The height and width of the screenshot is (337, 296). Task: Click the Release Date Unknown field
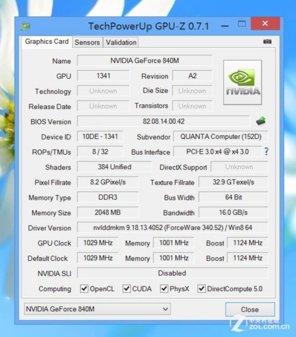(x=103, y=106)
